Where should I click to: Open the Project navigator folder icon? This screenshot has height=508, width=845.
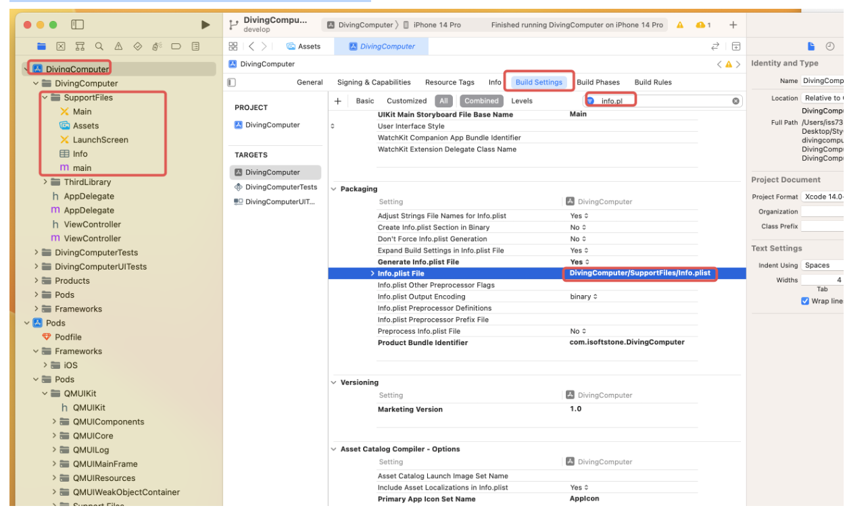coord(42,47)
